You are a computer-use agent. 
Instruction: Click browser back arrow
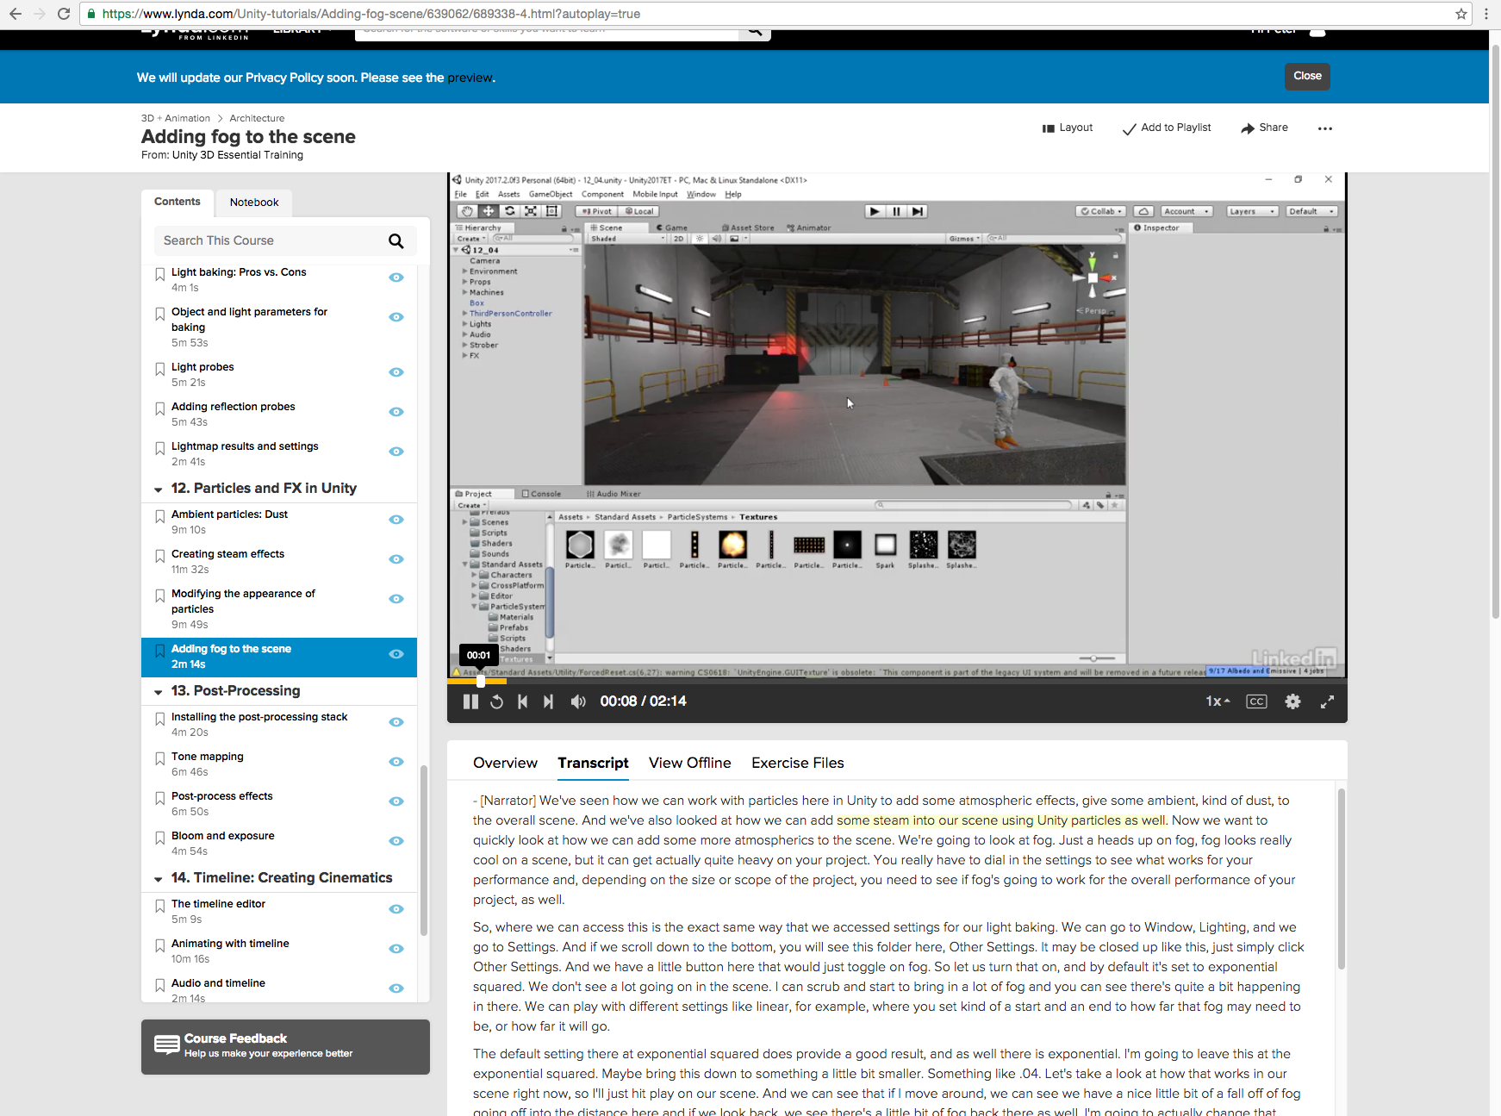pos(16,14)
